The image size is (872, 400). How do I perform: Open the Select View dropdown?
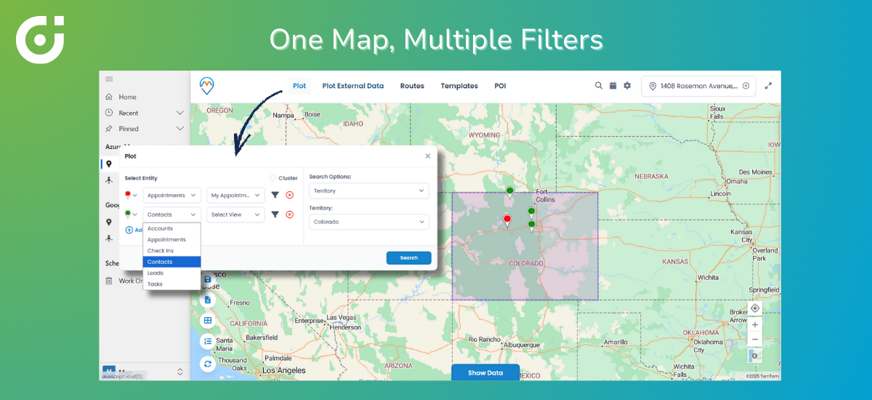click(x=235, y=215)
